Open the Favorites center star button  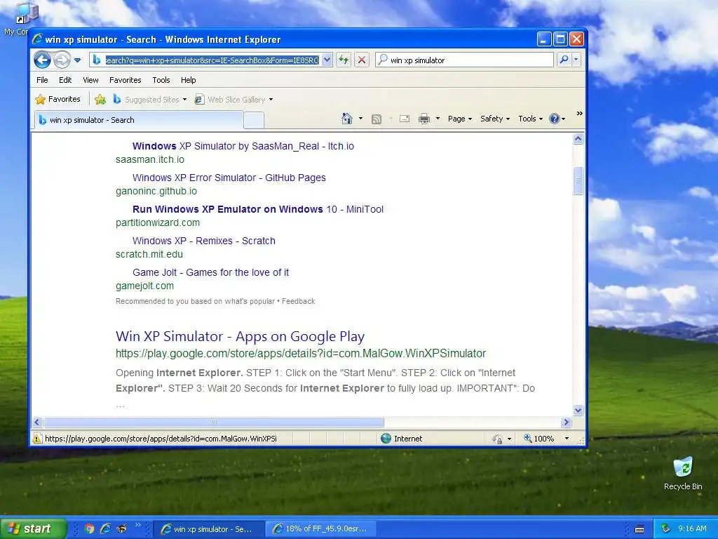pyautogui.click(x=57, y=99)
